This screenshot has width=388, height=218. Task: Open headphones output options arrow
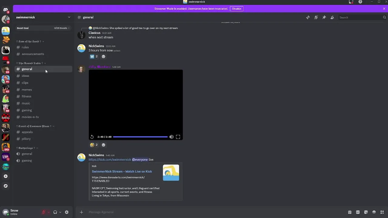(x=60, y=212)
